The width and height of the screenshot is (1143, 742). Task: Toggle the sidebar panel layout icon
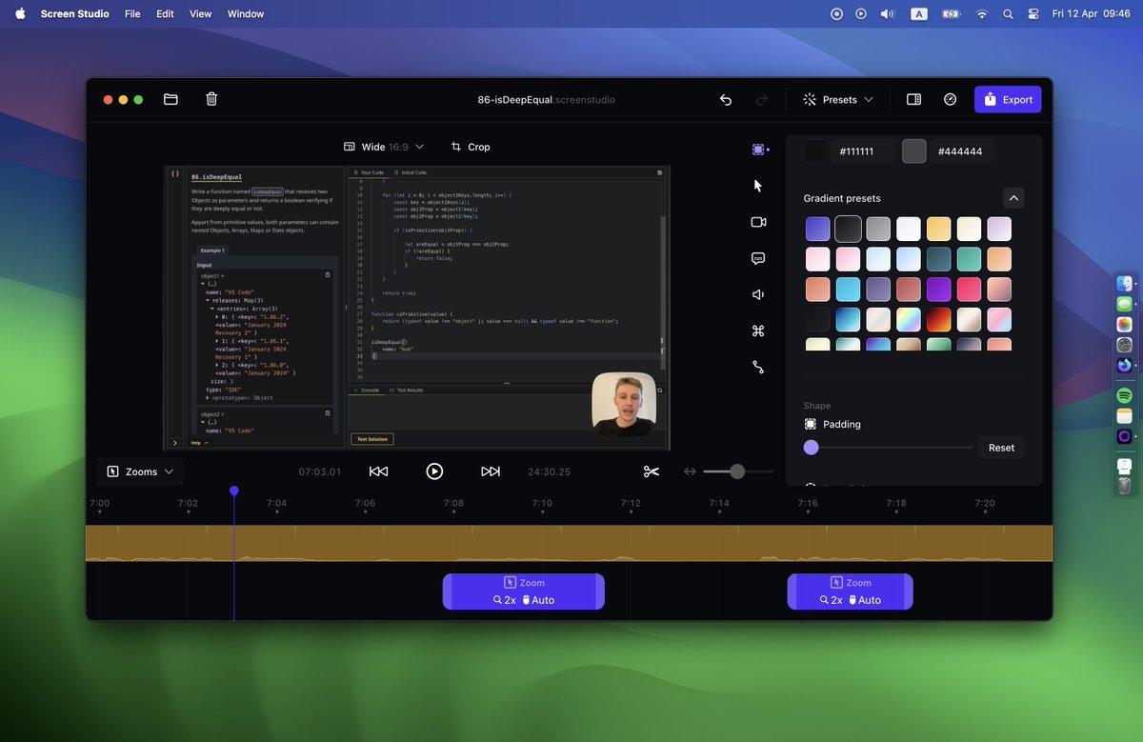click(x=913, y=99)
